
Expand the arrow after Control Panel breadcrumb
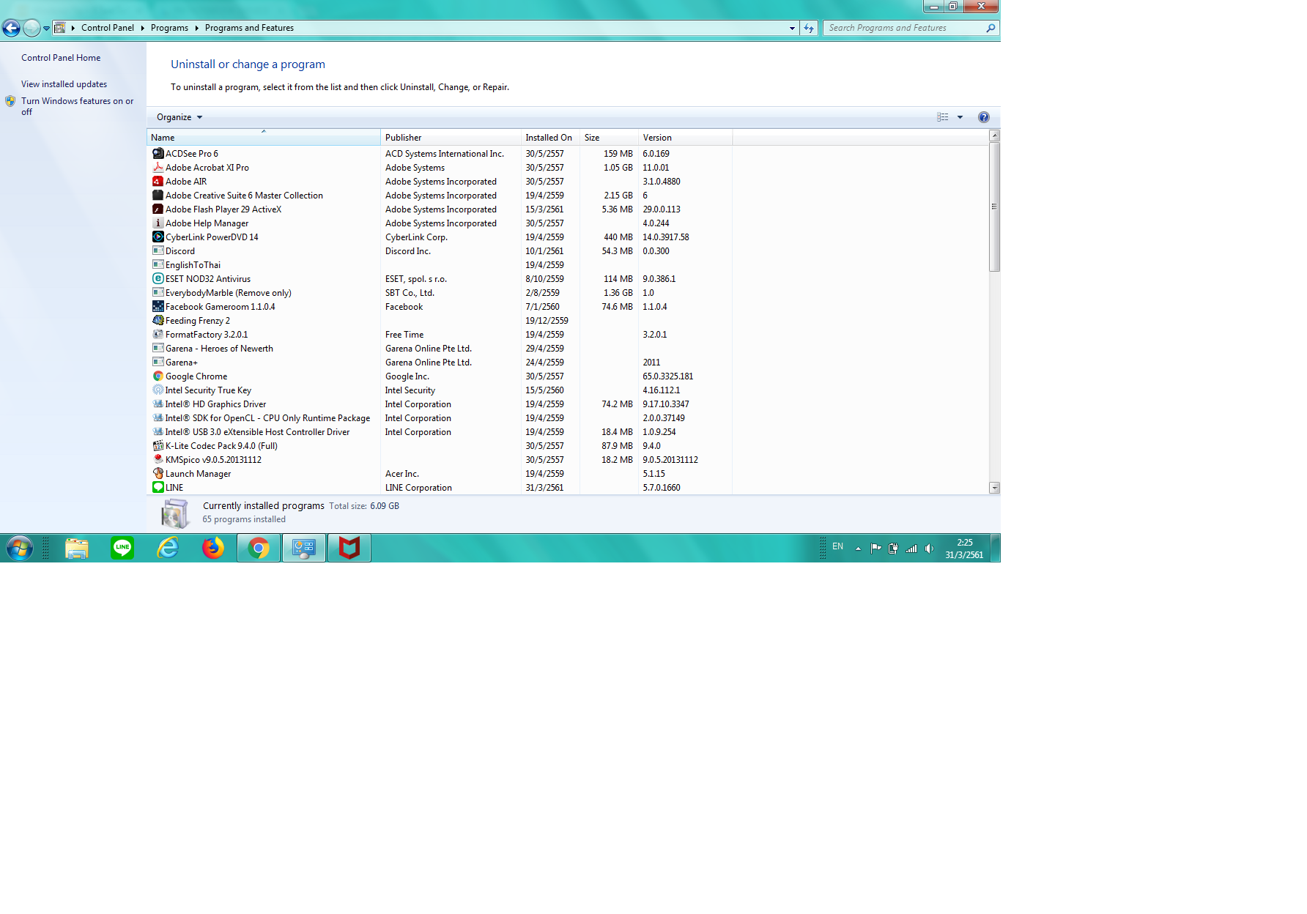(x=142, y=28)
